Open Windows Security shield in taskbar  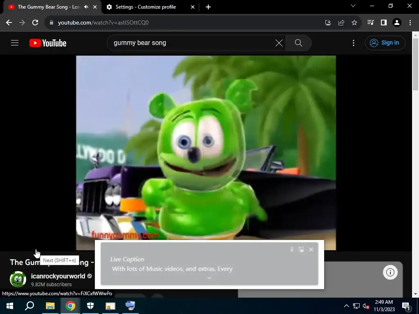pyautogui.click(x=90, y=306)
